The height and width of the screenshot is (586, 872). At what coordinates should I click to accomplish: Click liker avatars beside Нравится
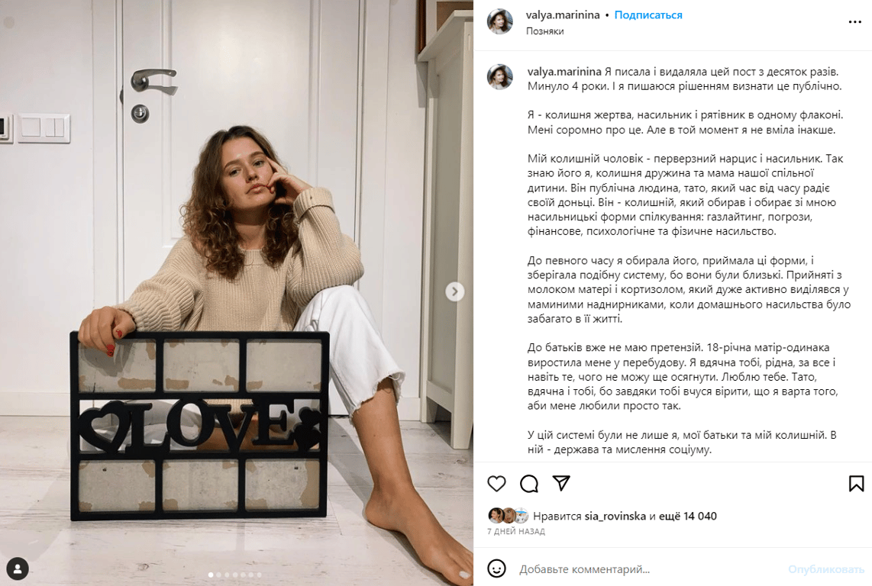509,516
